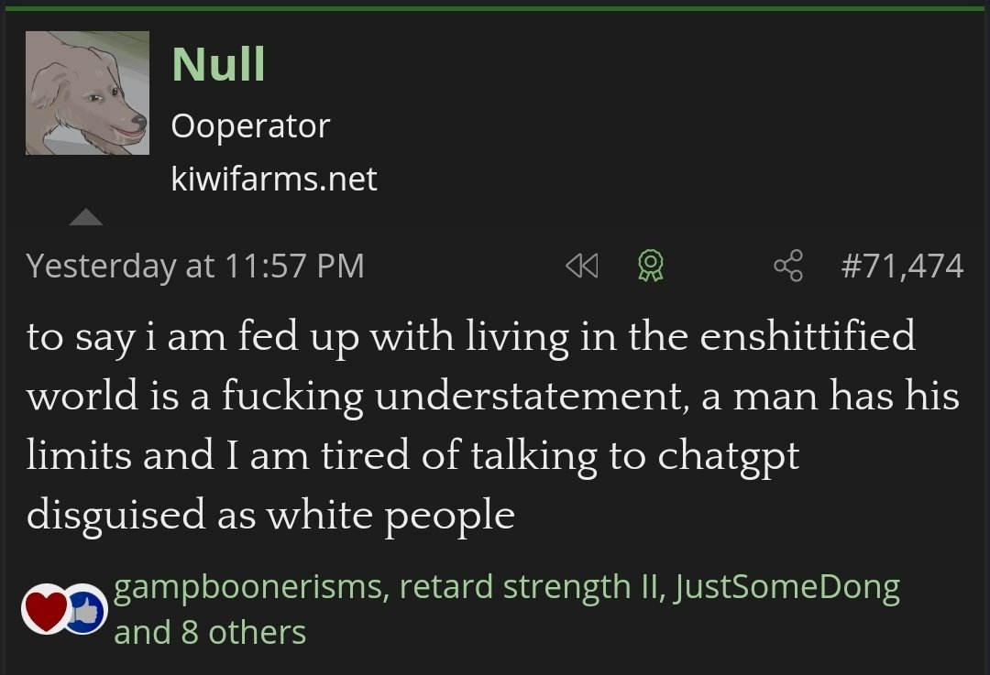This screenshot has width=990, height=675.
Task: Open post permalink #71,474
Action: click(902, 267)
